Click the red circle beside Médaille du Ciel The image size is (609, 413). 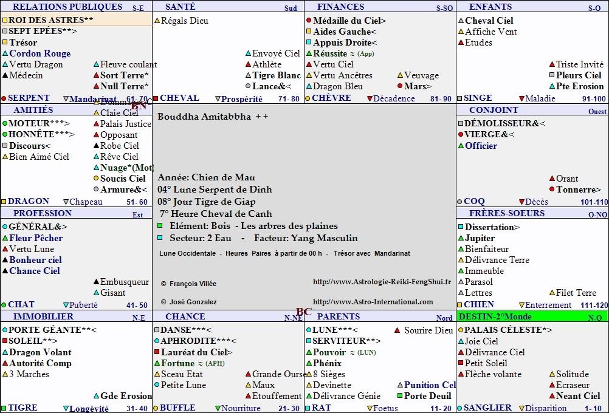[309, 21]
